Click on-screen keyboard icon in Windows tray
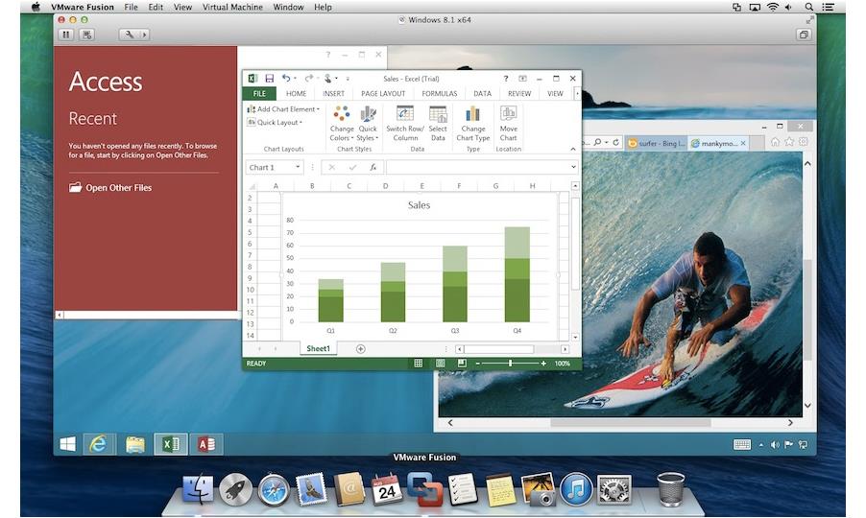The height and width of the screenshot is (518, 866). (x=742, y=445)
